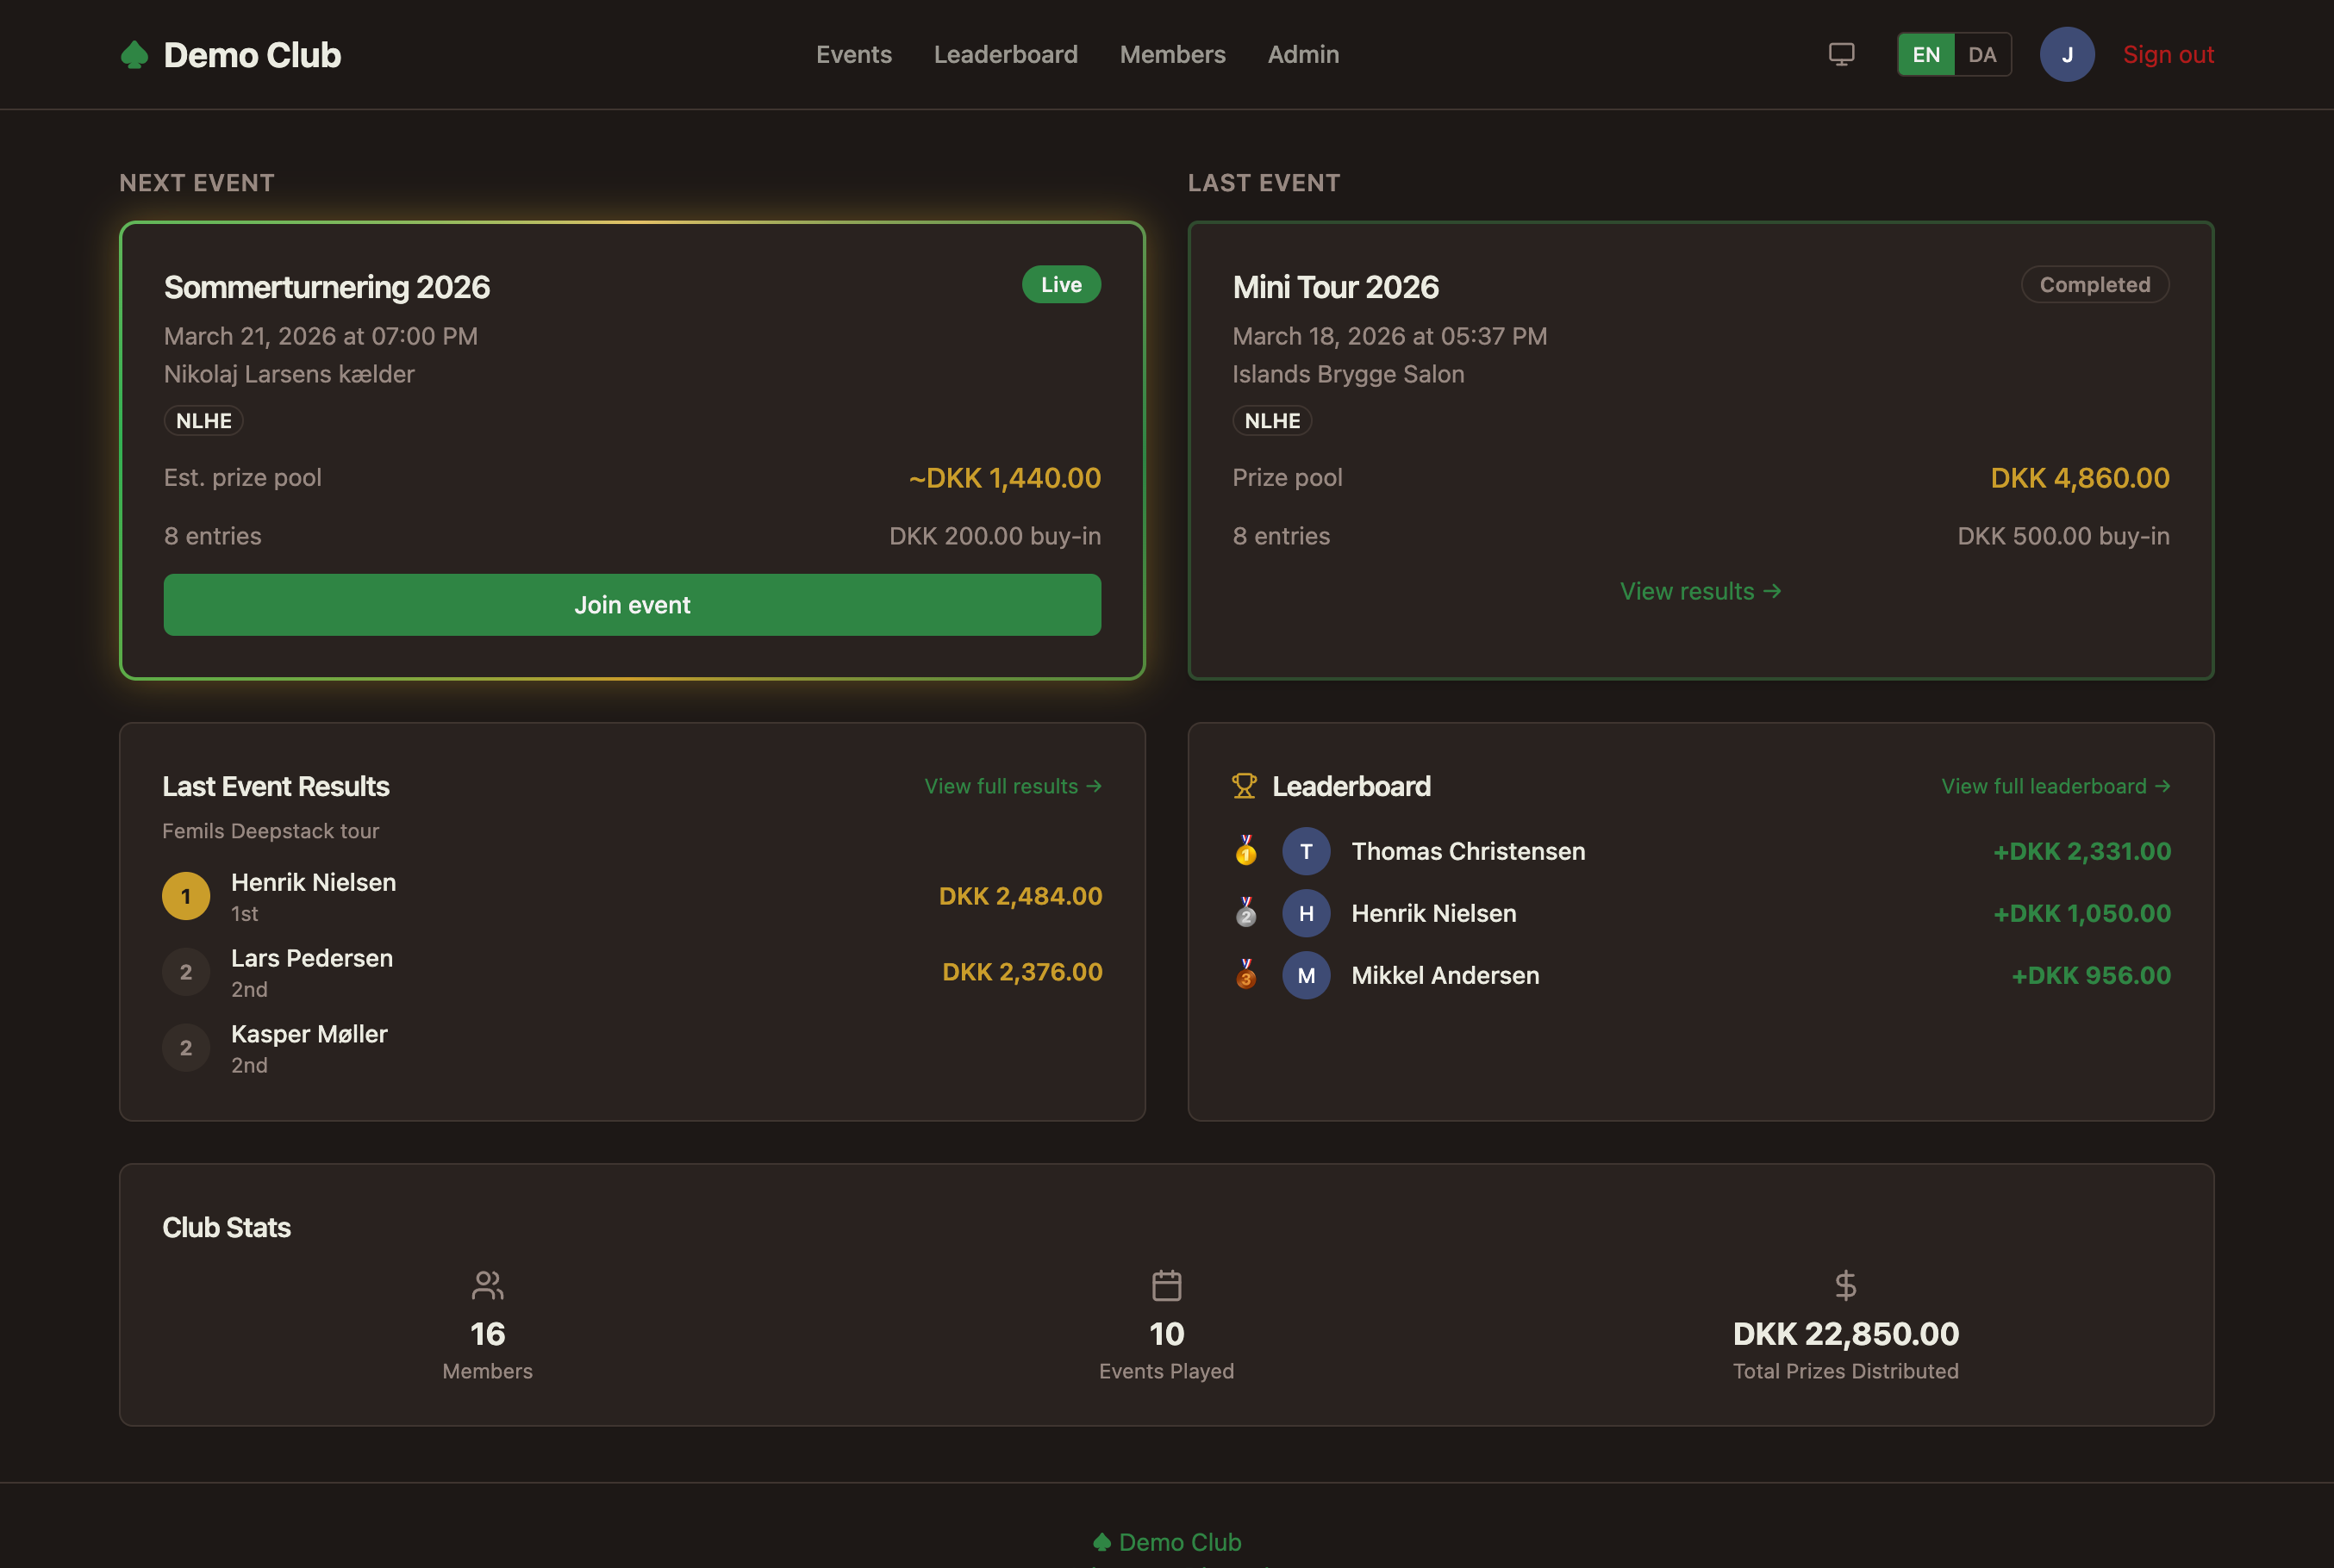The image size is (2334, 1568).
Task: Expand the full leaderboard via its arrow link
Action: 2056,786
